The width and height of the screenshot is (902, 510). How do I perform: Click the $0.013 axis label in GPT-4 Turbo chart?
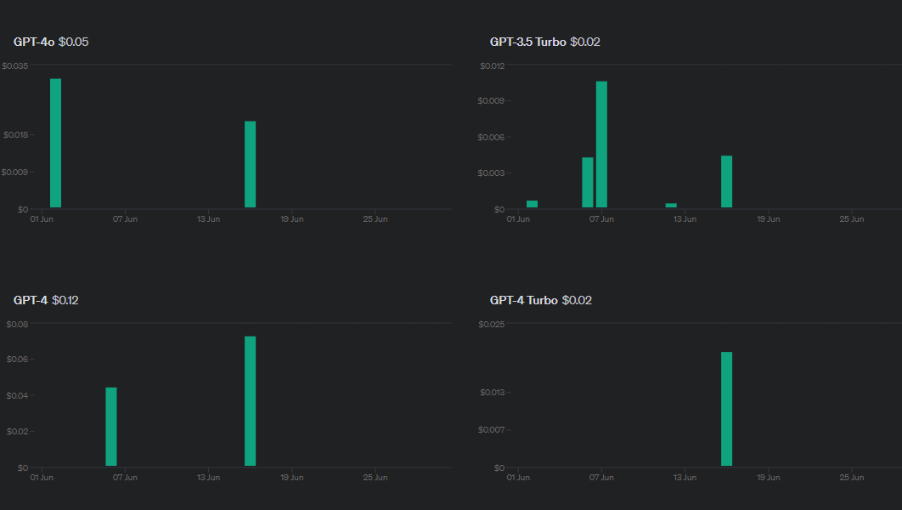492,392
